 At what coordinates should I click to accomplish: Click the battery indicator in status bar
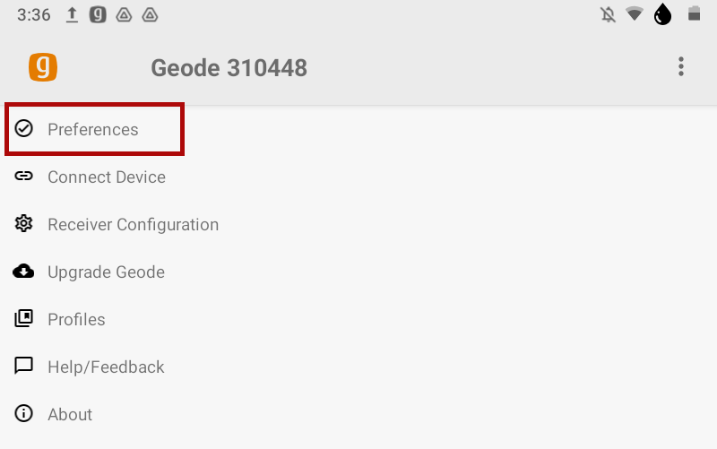pyautogui.click(x=693, y=14)
